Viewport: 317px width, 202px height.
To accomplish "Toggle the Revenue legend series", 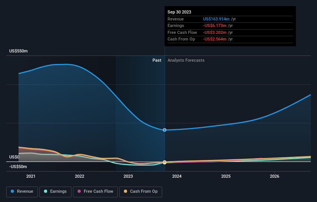I will coord(22,192).
